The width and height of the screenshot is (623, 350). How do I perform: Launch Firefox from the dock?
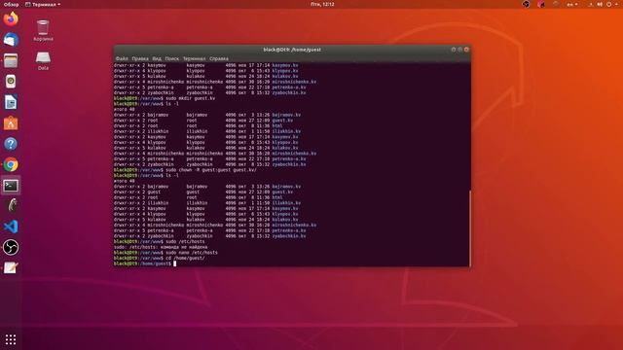[x=11, y=18]
